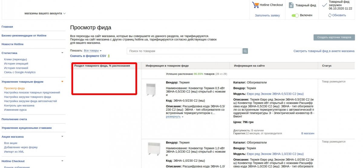Click the product feed document icon

pos(291,5)
